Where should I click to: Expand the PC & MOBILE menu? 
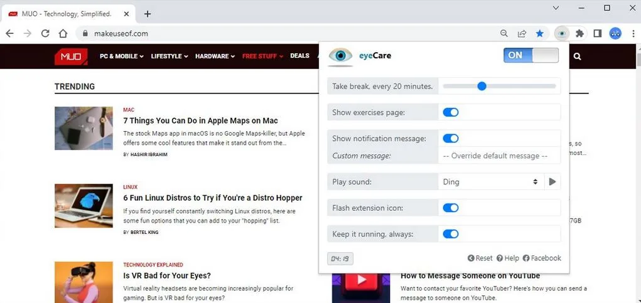click(121, 56)
